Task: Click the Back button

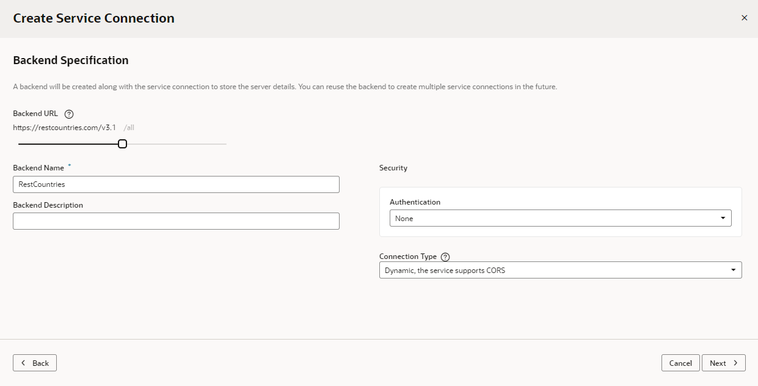Action: [x=34, y=363]
